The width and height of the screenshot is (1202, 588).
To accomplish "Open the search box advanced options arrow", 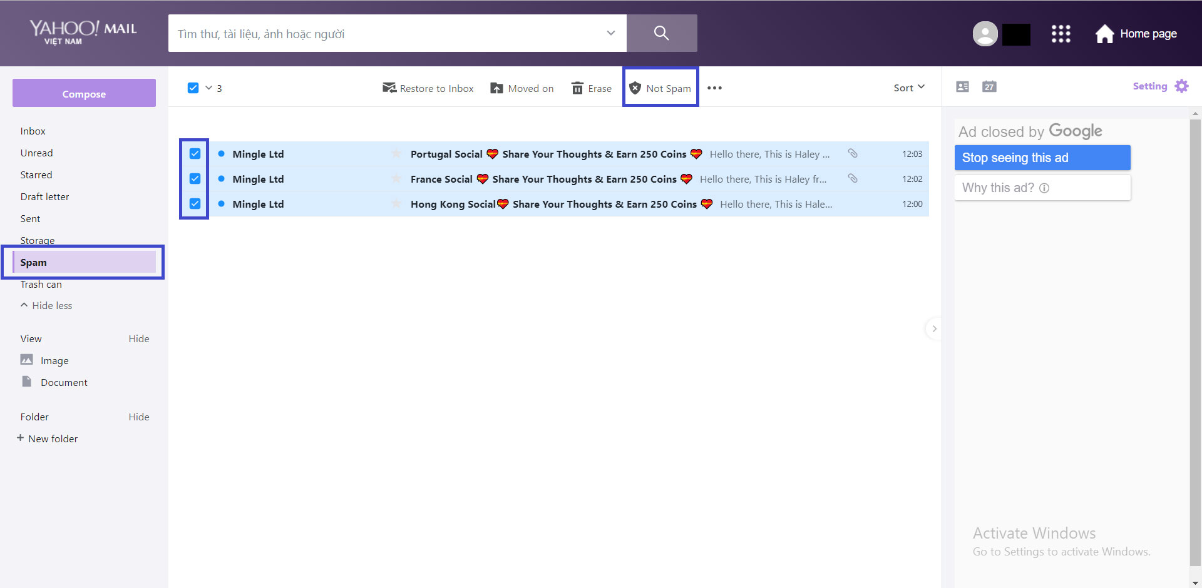I will 610,33.
